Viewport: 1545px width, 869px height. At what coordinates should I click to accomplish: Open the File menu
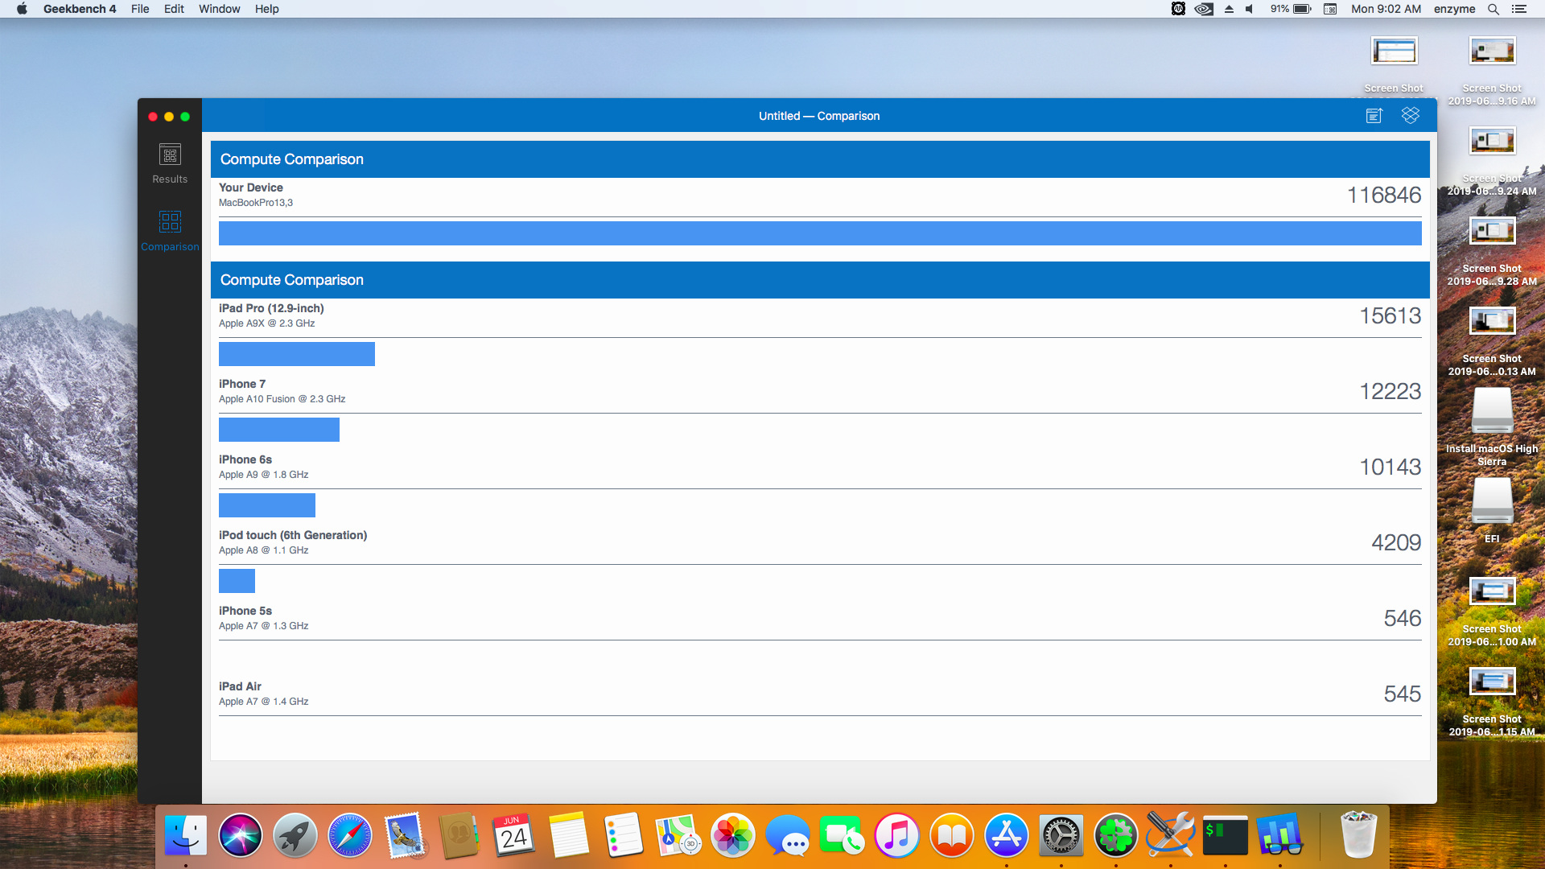(x=140, y=9)
